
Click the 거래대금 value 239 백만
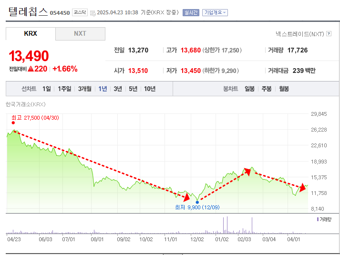(x=304, y=71)
